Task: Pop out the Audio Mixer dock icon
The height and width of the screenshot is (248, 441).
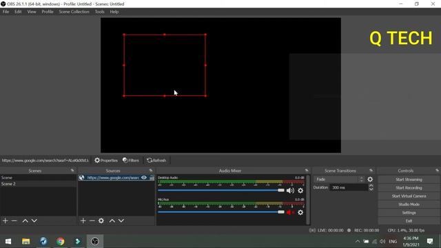Action: pyautogui.click(x=307, y=170)
